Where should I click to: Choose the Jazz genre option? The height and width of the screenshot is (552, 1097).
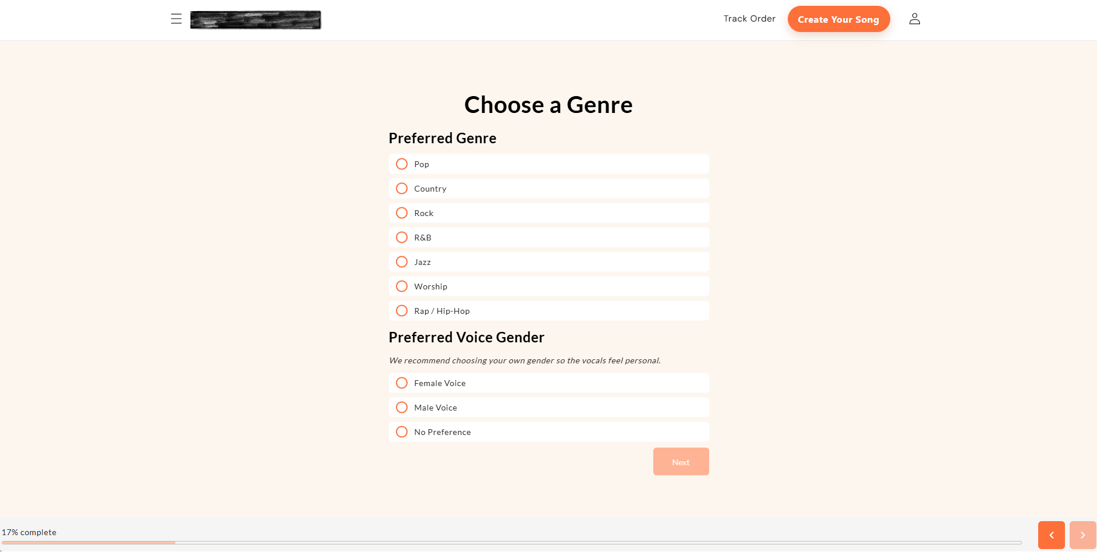[x=402, y=262]
